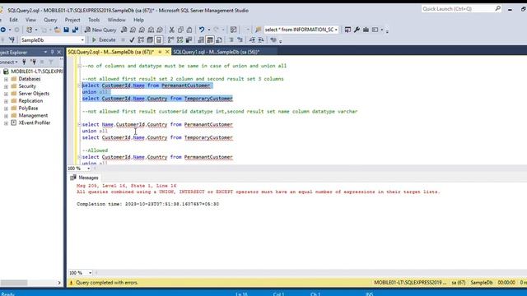Click the Database Engine Query icon
This screenshot has height=296, width=527.
(x=124, y=30)
